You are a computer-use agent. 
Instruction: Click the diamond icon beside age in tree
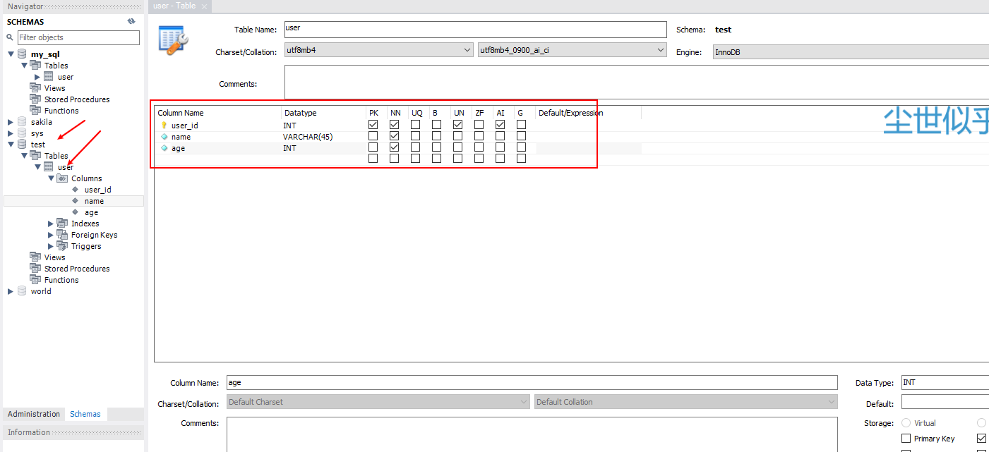point(76,212)
